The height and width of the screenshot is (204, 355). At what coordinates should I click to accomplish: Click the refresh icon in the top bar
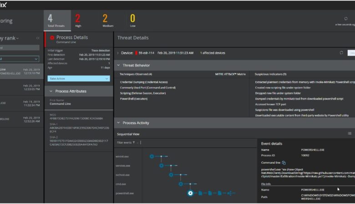coord(346,19)
